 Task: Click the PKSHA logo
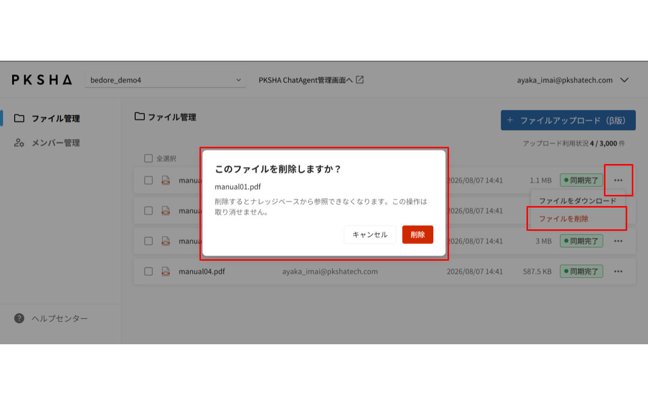click(x=42, y=80)
